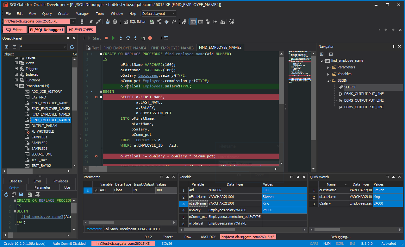Refresh the Object Panel with the circular-arrow icon
The image size is (405, 247).
[72, 47]
